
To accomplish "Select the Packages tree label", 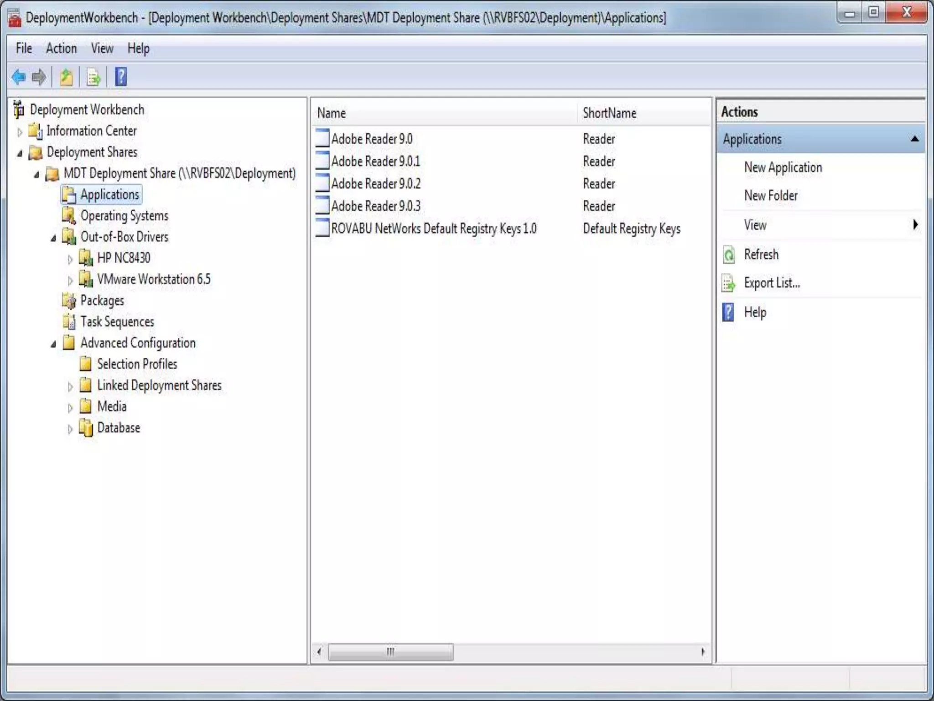I will pos(102,301).
